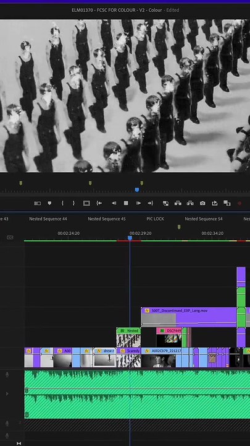The image size is (250, 446).
Task: Click fx badge on S00T_Discontinued_EXP_Long.mov clip
Action: click(x=147, y=310)
